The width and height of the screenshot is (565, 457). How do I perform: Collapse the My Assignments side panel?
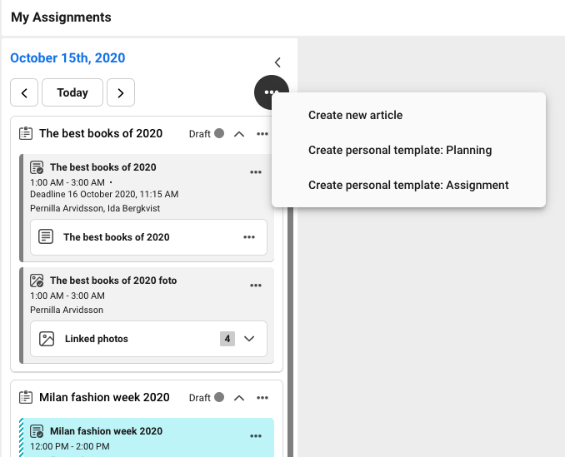click(277, 62)
